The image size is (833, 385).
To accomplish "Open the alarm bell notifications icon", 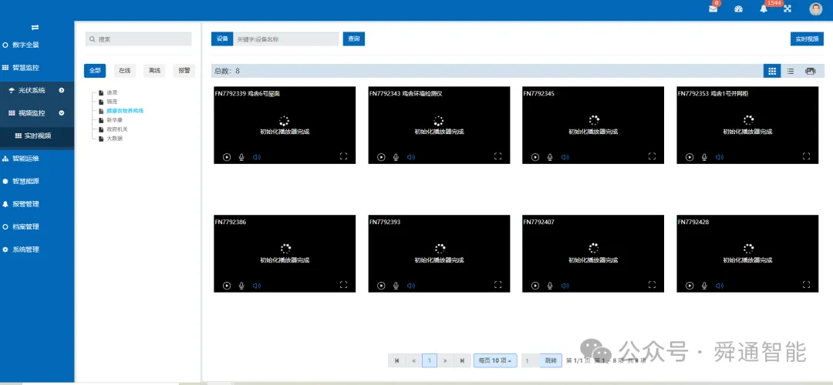I will (x=764, y=9).
